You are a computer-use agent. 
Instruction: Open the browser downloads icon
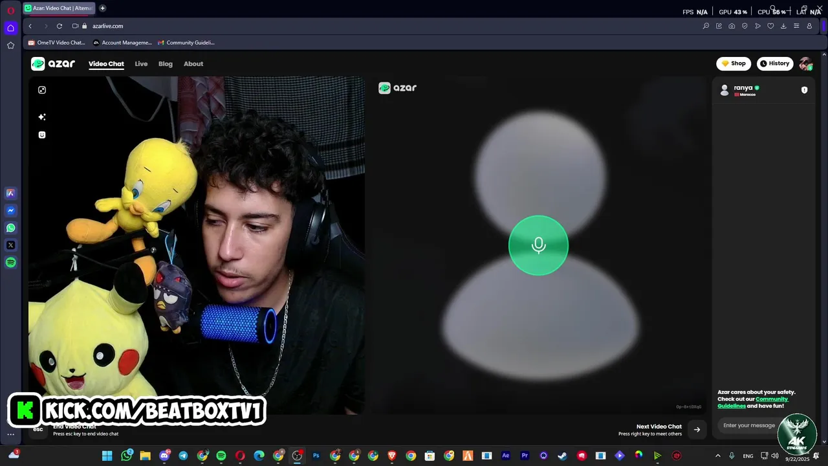(x=783, y=26)
